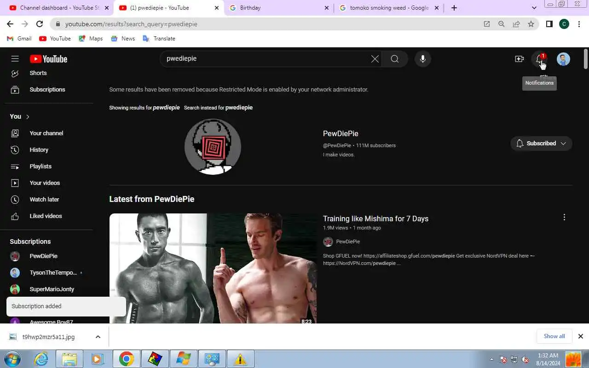The width and height of the screenshot is (589, 368).
Task: Bookmark this page with the star
Action: tap(531, 24)
